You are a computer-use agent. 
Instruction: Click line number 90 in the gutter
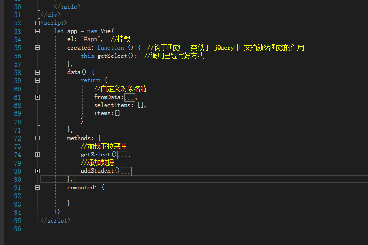[17, 179]
